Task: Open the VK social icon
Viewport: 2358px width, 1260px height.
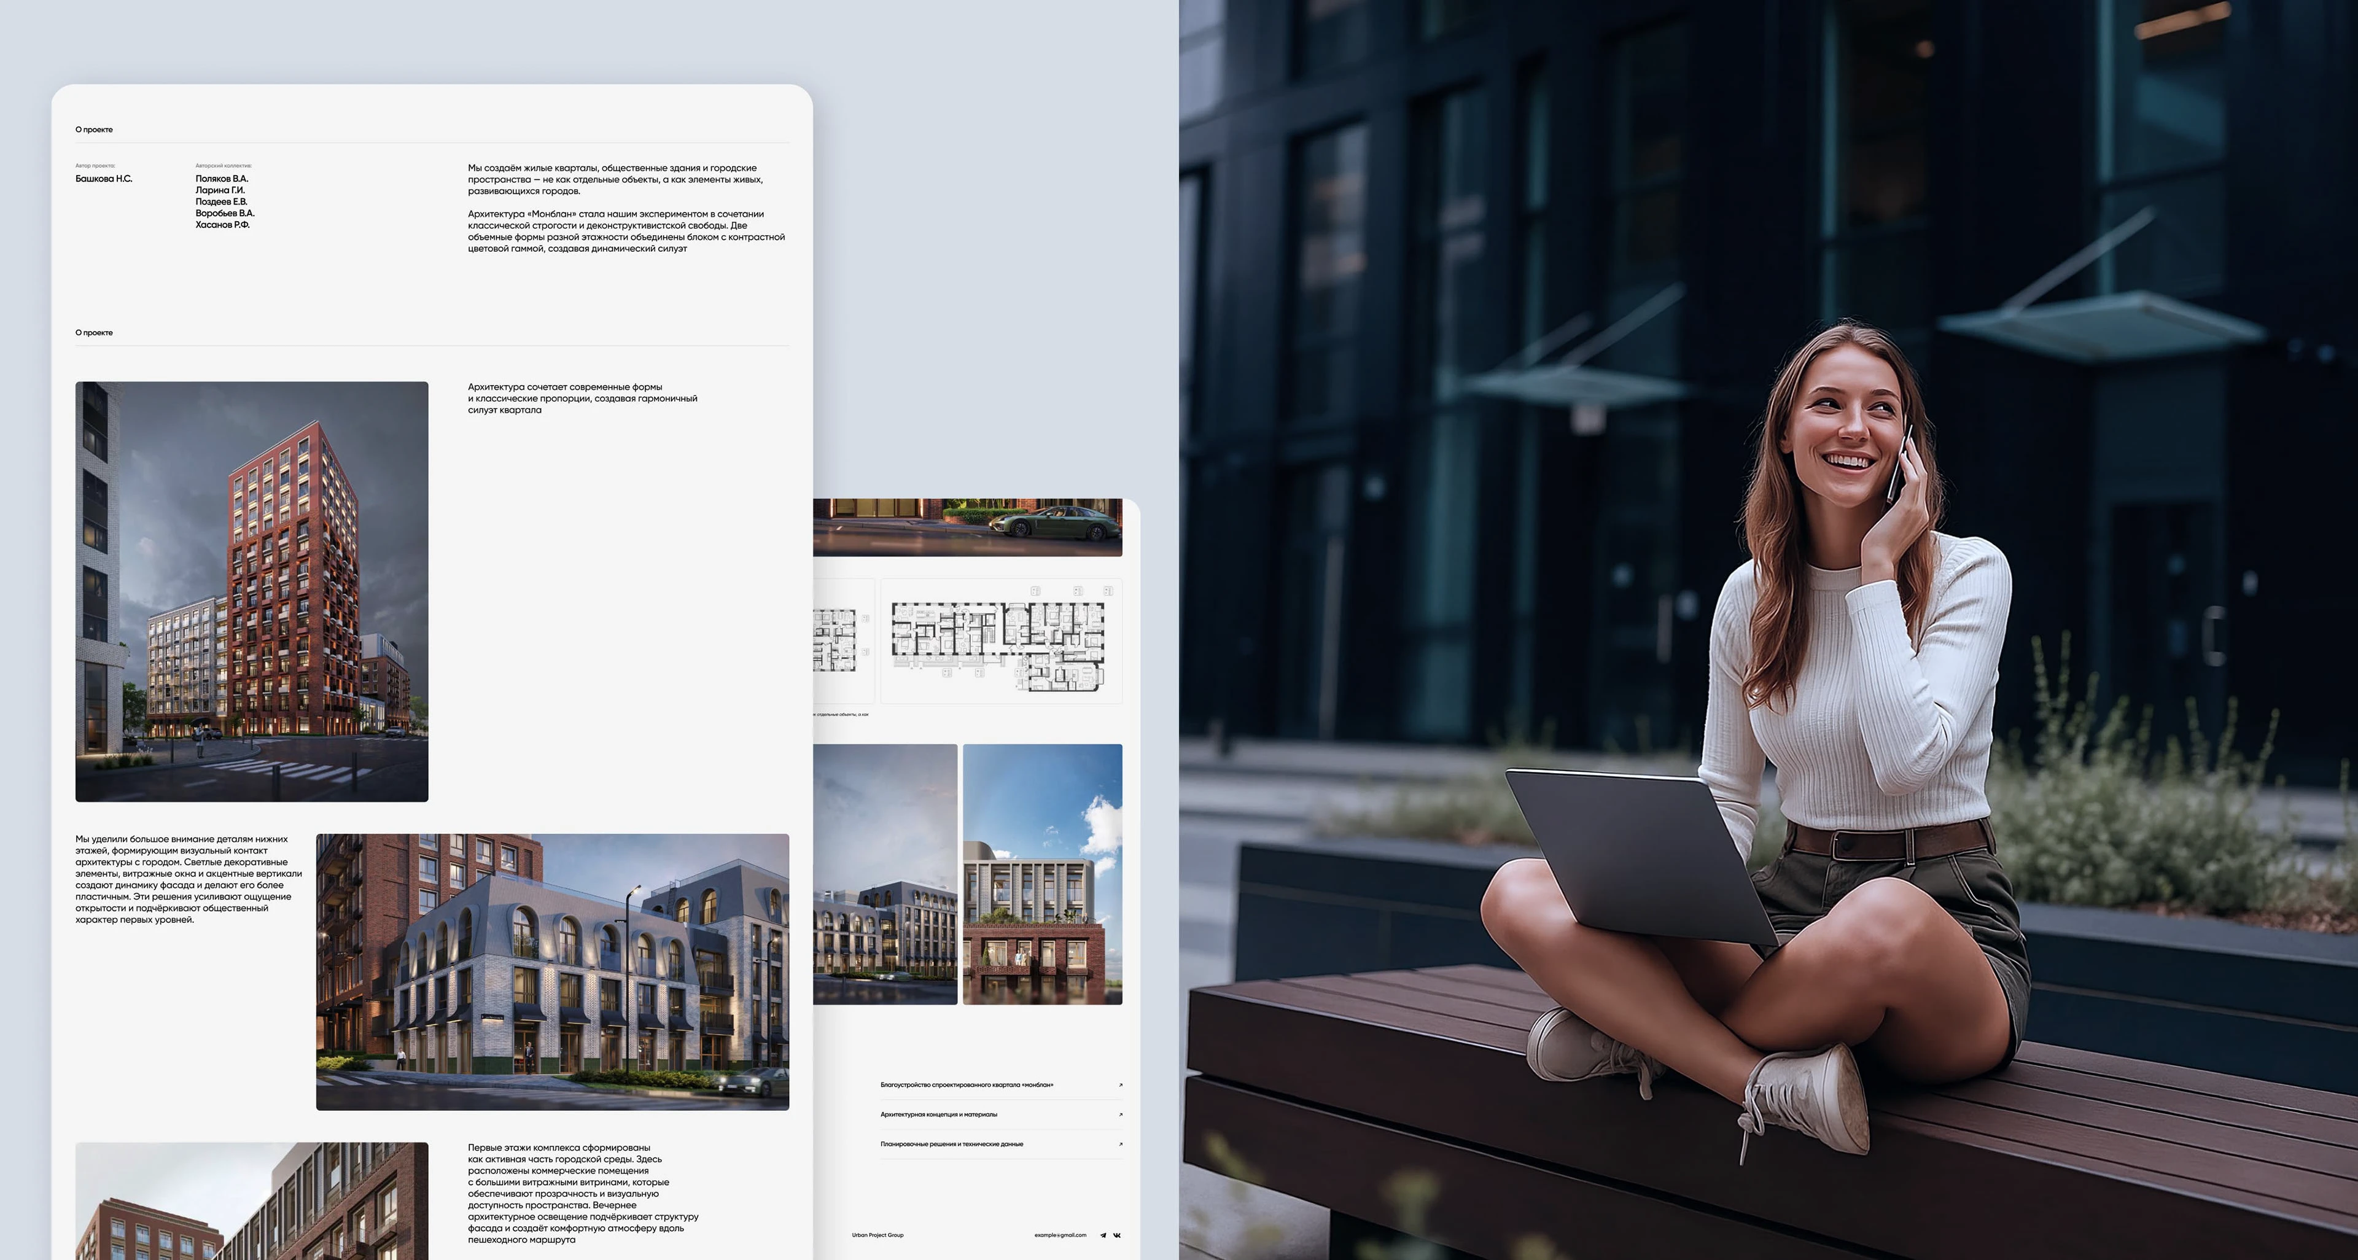Action: (1117, 1235)
